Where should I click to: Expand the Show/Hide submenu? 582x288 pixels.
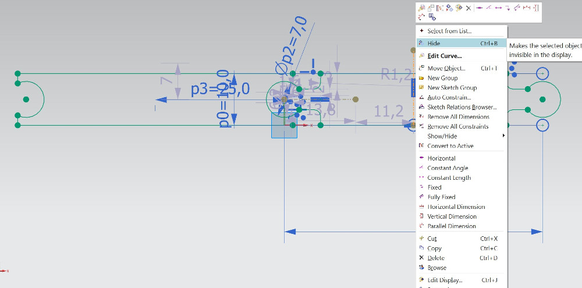(462, 136)
